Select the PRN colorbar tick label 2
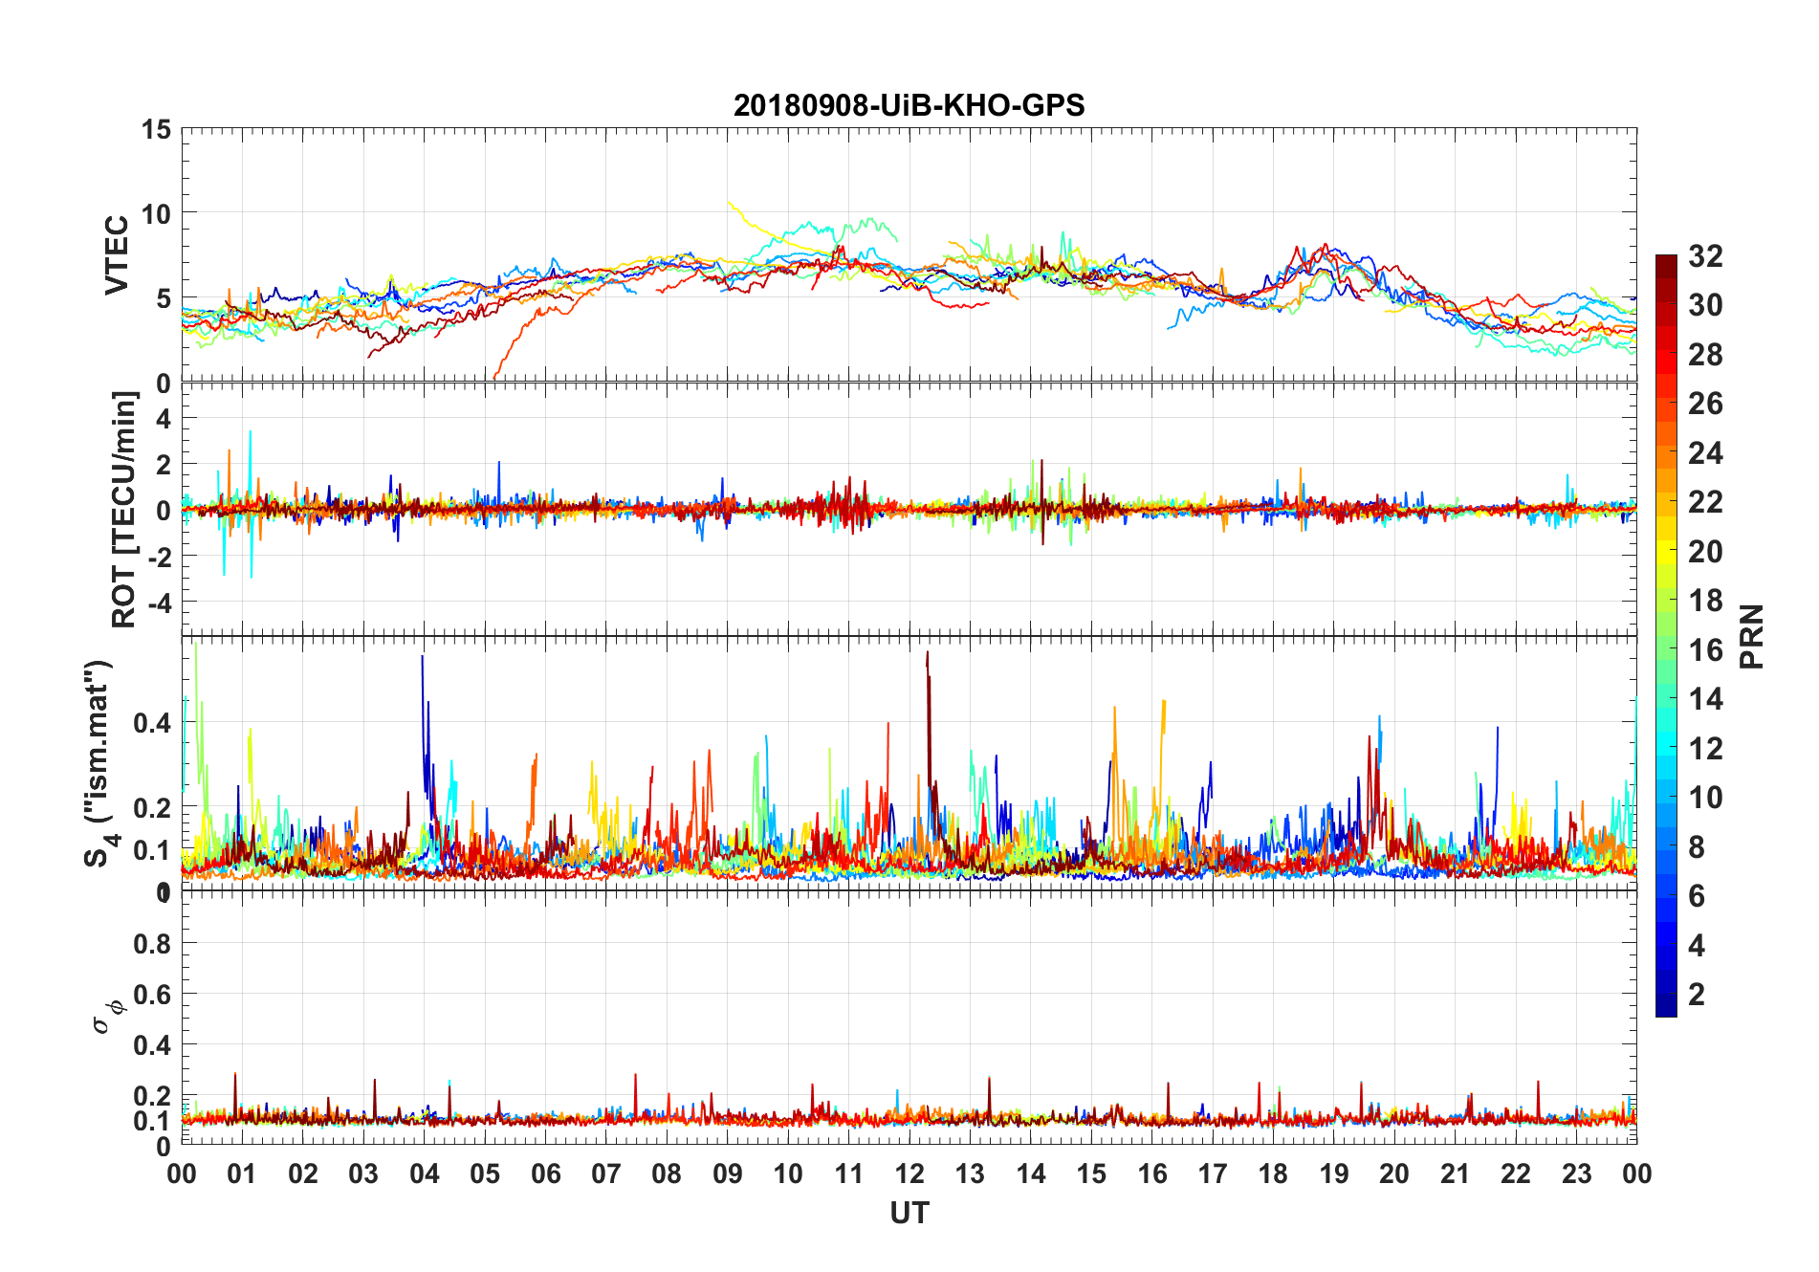1819x1272 pixels. pos(1697,995)
